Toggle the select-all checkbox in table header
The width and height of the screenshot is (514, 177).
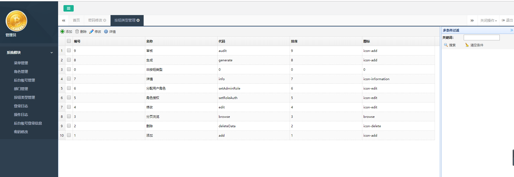(69, 41)
